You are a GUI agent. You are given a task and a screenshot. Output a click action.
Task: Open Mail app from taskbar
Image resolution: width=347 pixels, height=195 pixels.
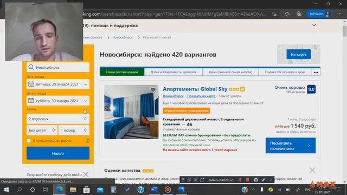click(100, 190)
